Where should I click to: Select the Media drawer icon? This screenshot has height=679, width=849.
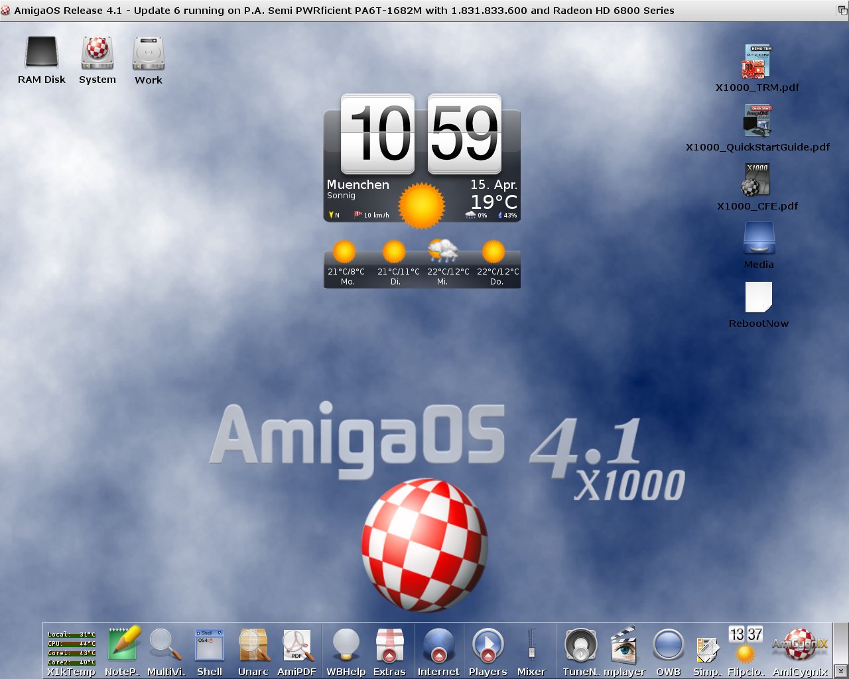coord(759,239)
